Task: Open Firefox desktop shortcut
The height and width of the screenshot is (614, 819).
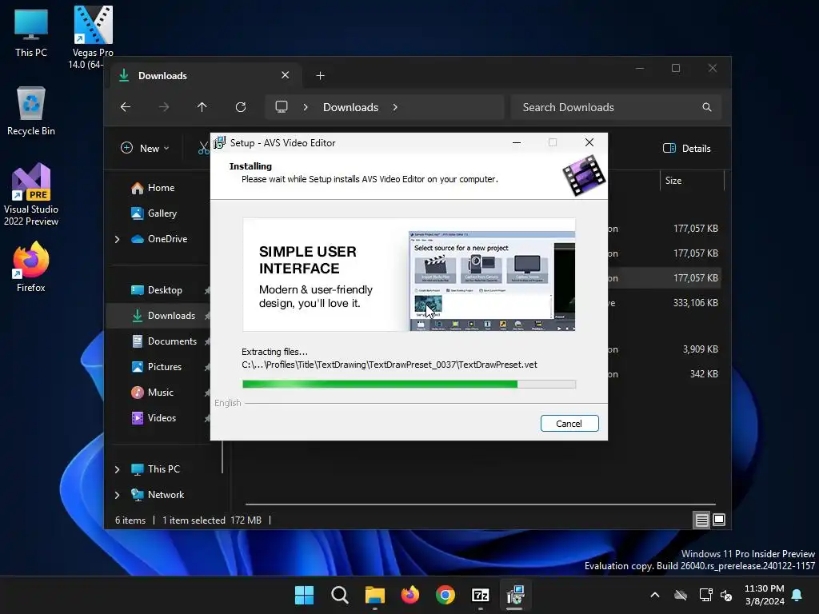Action: pos(31,267)
